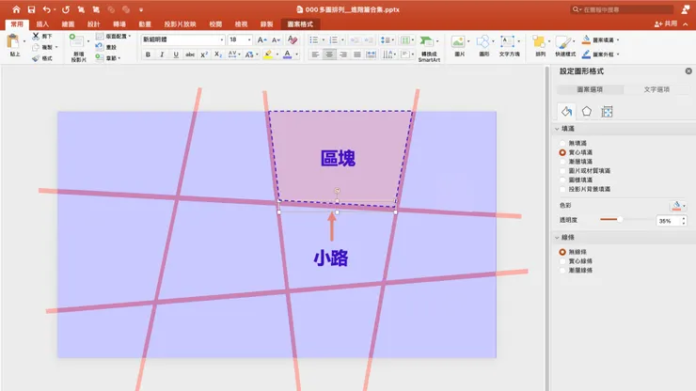Cut selection with the scissors icon
696x391 pixels.
[x=36, y=36]
